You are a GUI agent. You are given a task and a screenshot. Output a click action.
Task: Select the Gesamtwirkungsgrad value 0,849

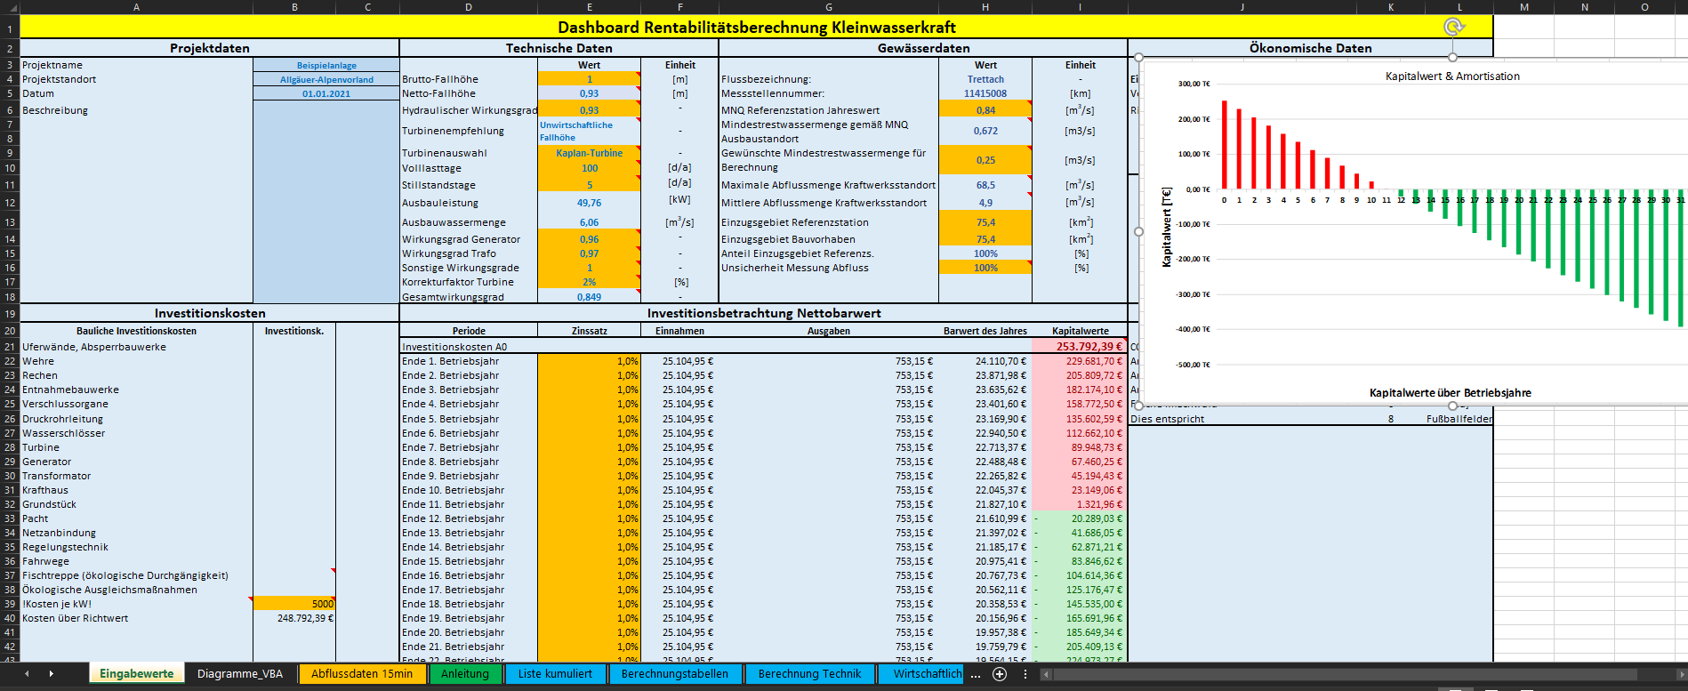click(589, 297)
